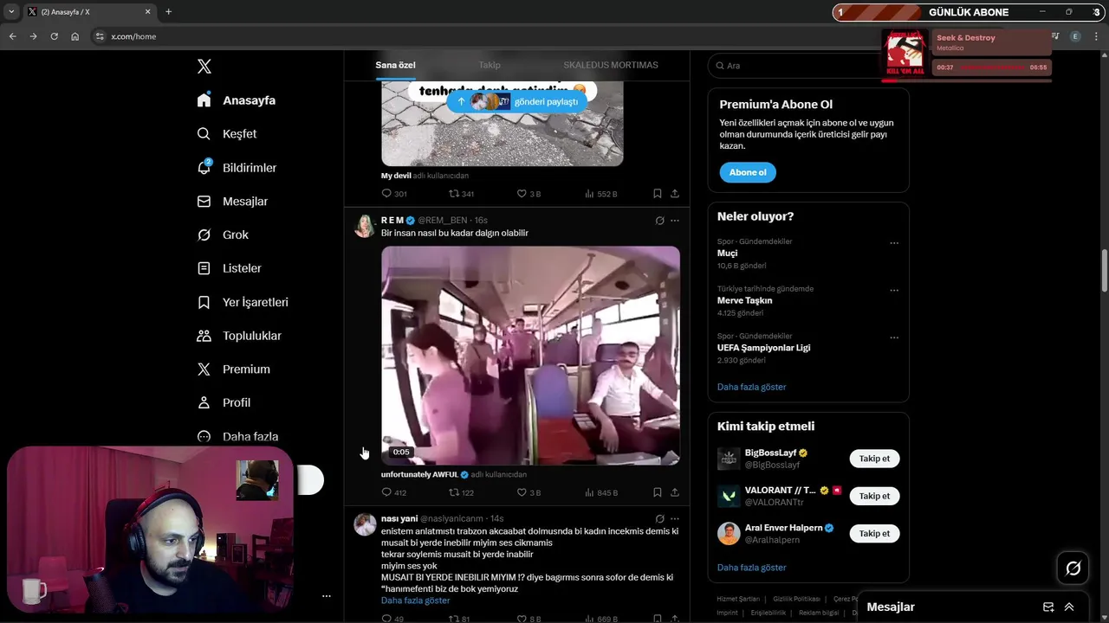This screenshot has height=623, width=1109.
Task: Follow VALORANT with Takip et
Action: [x=874, y=496]
